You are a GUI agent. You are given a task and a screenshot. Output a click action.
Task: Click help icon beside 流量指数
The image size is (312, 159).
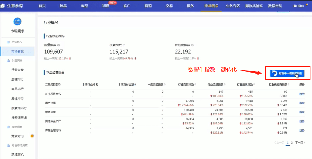coord(59,45)
